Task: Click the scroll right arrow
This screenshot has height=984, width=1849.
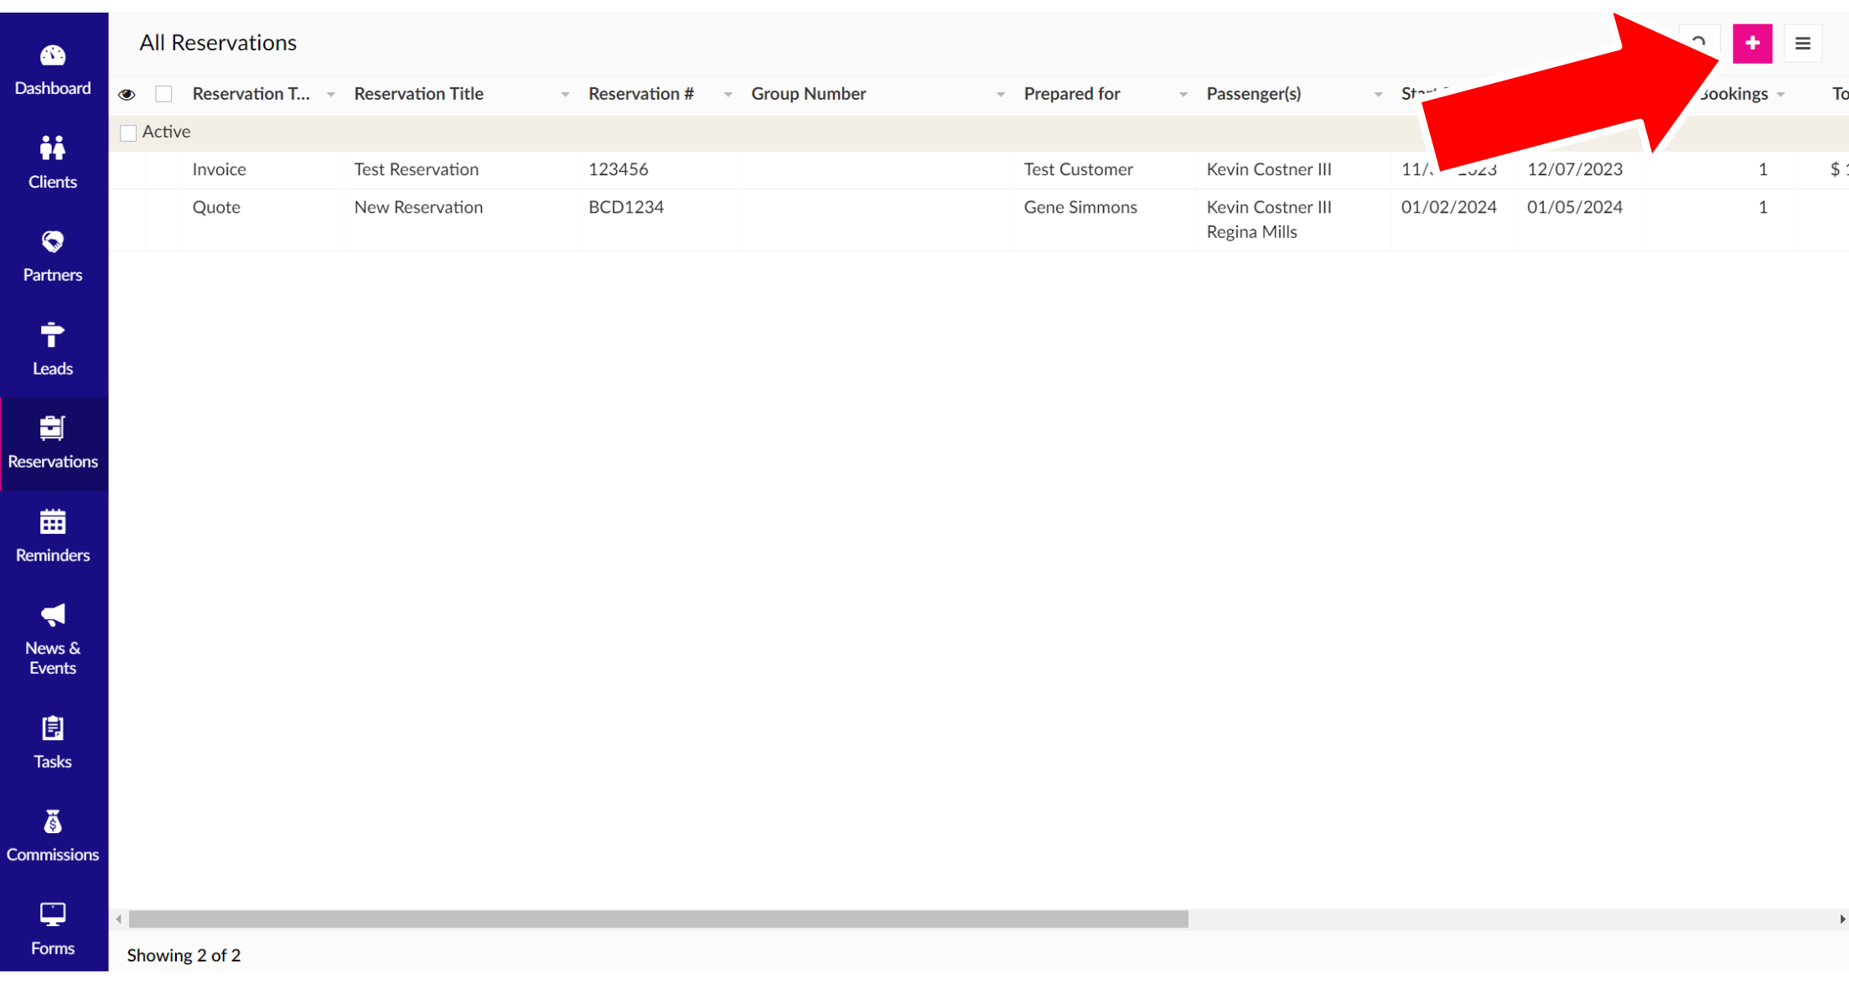Action: (x=1841, y=919)
